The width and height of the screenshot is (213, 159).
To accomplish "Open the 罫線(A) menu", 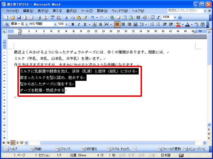I will (102, 11).
